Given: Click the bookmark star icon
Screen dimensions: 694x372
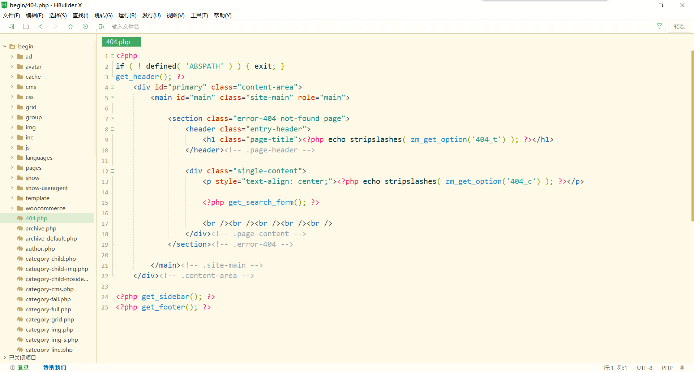Looking at the screenshot, I should point(70,26).
